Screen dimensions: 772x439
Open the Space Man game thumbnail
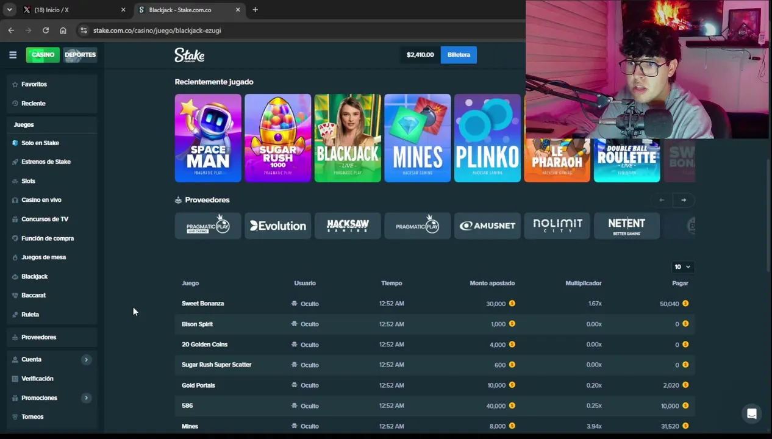click(x=208, y=138)
